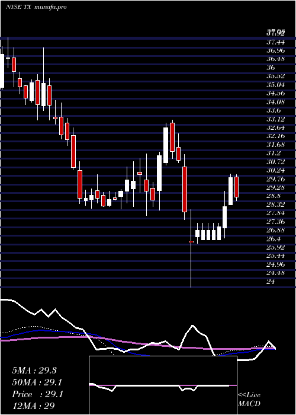The height and width of the screenshot is (415, 296).
Task: Select the 36.48 price level label
Action: pyautogui.click(x=275, y=59)
